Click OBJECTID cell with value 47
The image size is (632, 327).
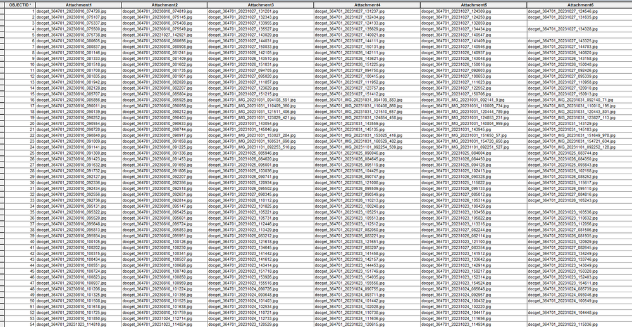click(20, 283)
